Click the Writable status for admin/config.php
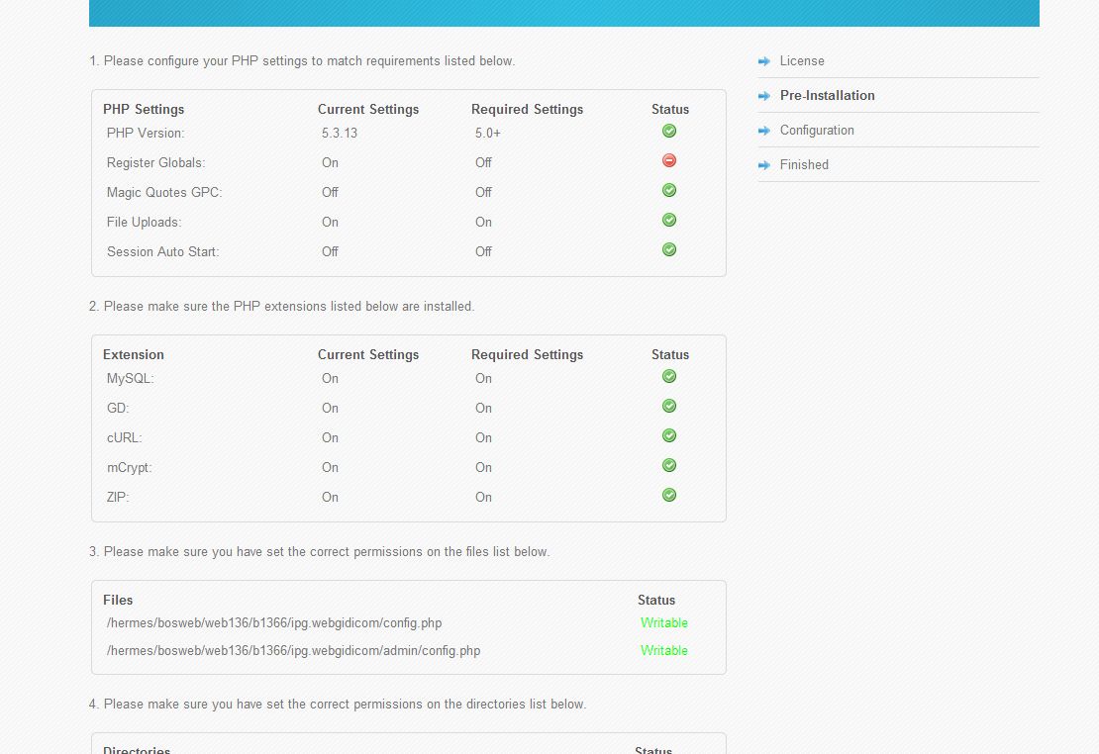 tap(663, 650)
